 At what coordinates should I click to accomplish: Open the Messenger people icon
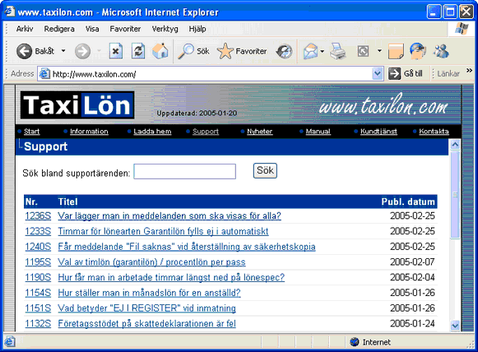pos(441,51)
